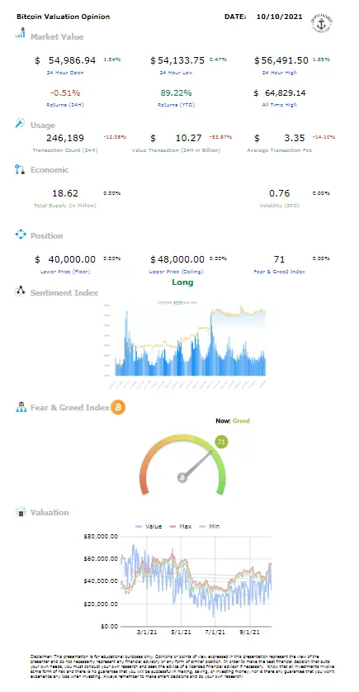Click the Transaction Count (24H) label
The image size is (359, 692).
click(x=65, y=150)
